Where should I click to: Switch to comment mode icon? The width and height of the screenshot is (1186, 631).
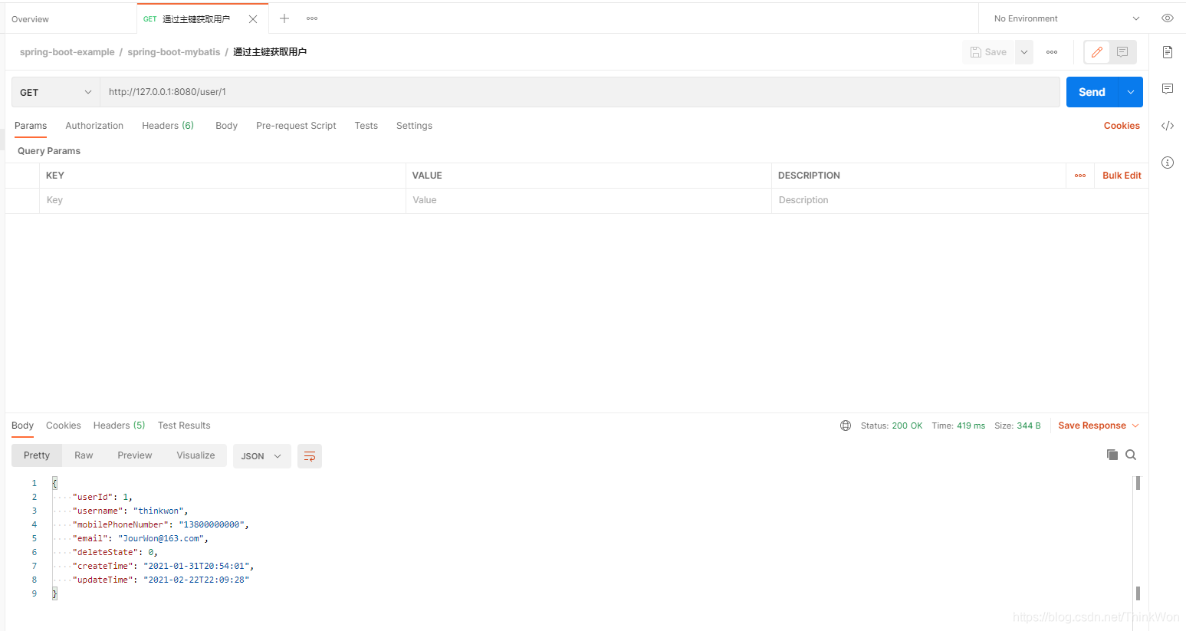[x=1122, y=52]
